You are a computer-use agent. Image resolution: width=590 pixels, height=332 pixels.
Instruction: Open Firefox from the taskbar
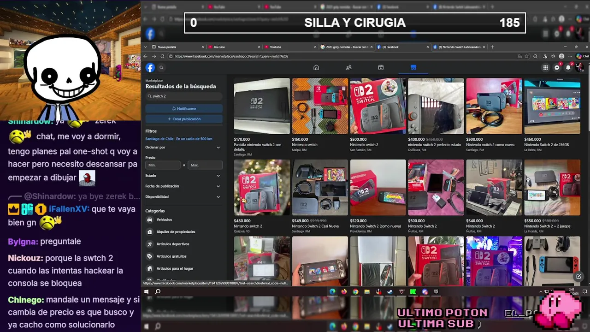pos(344,291)
